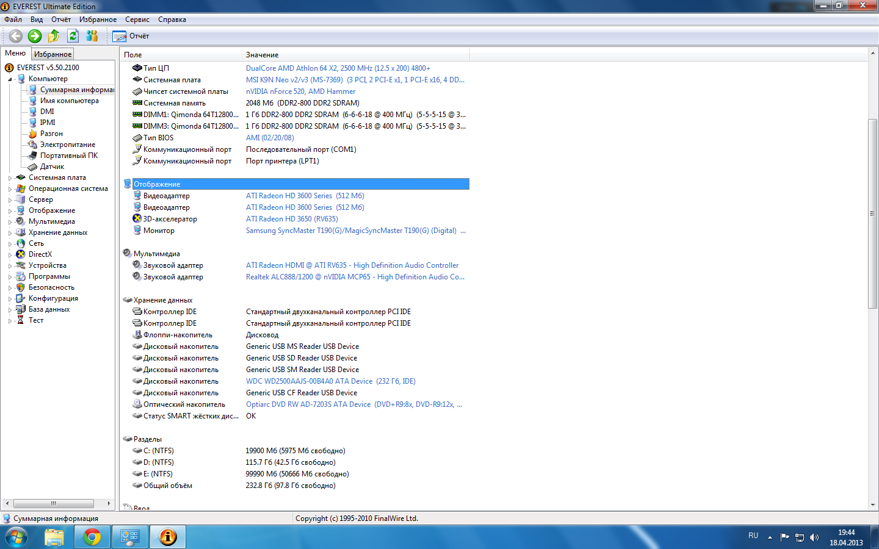Image resolution: width=879 pixels, height=549 pixels.
Task: Switch to the Избранное tab
Action: 52,54
